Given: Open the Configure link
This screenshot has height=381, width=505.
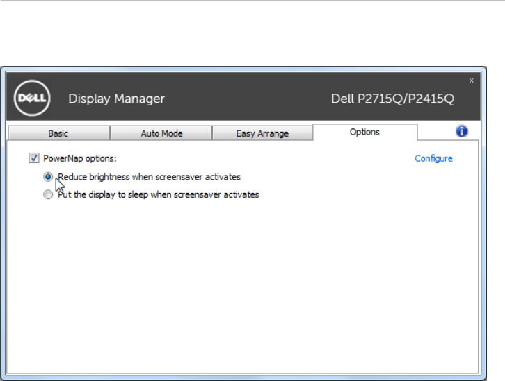Looking at the screenshot, I should (433, 158).
